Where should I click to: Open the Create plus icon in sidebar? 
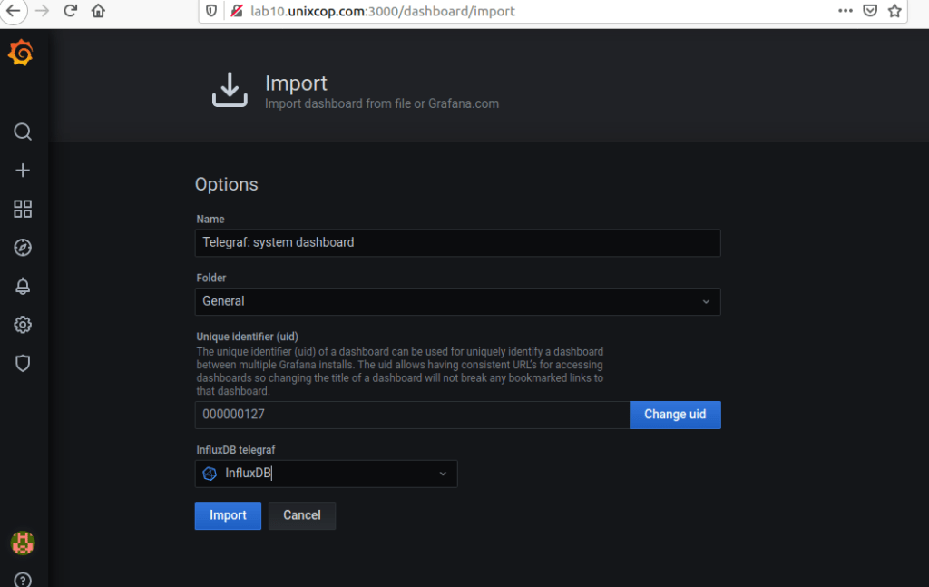tap(23, 171)
